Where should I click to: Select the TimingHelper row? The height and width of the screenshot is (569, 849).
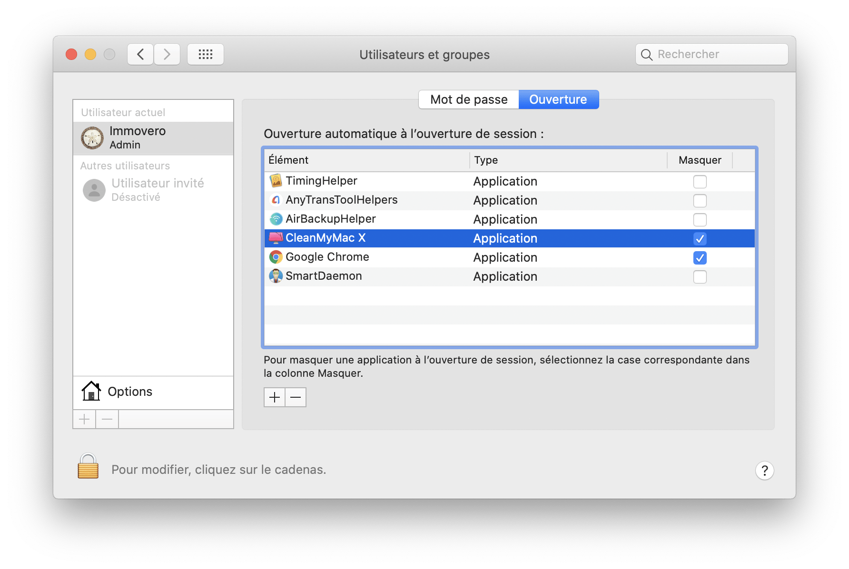coord(510,181)
